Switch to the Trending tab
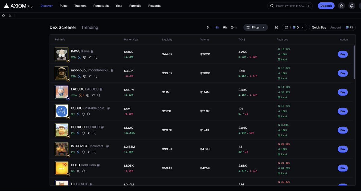The width and height of the screenshot is (361, 191). pyautogui.click(x=90, y=27)
